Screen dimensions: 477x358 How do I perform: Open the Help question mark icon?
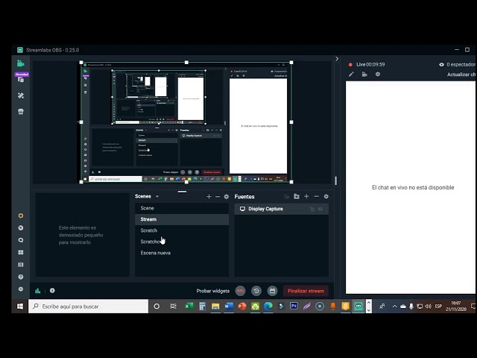tap(21, 277)
